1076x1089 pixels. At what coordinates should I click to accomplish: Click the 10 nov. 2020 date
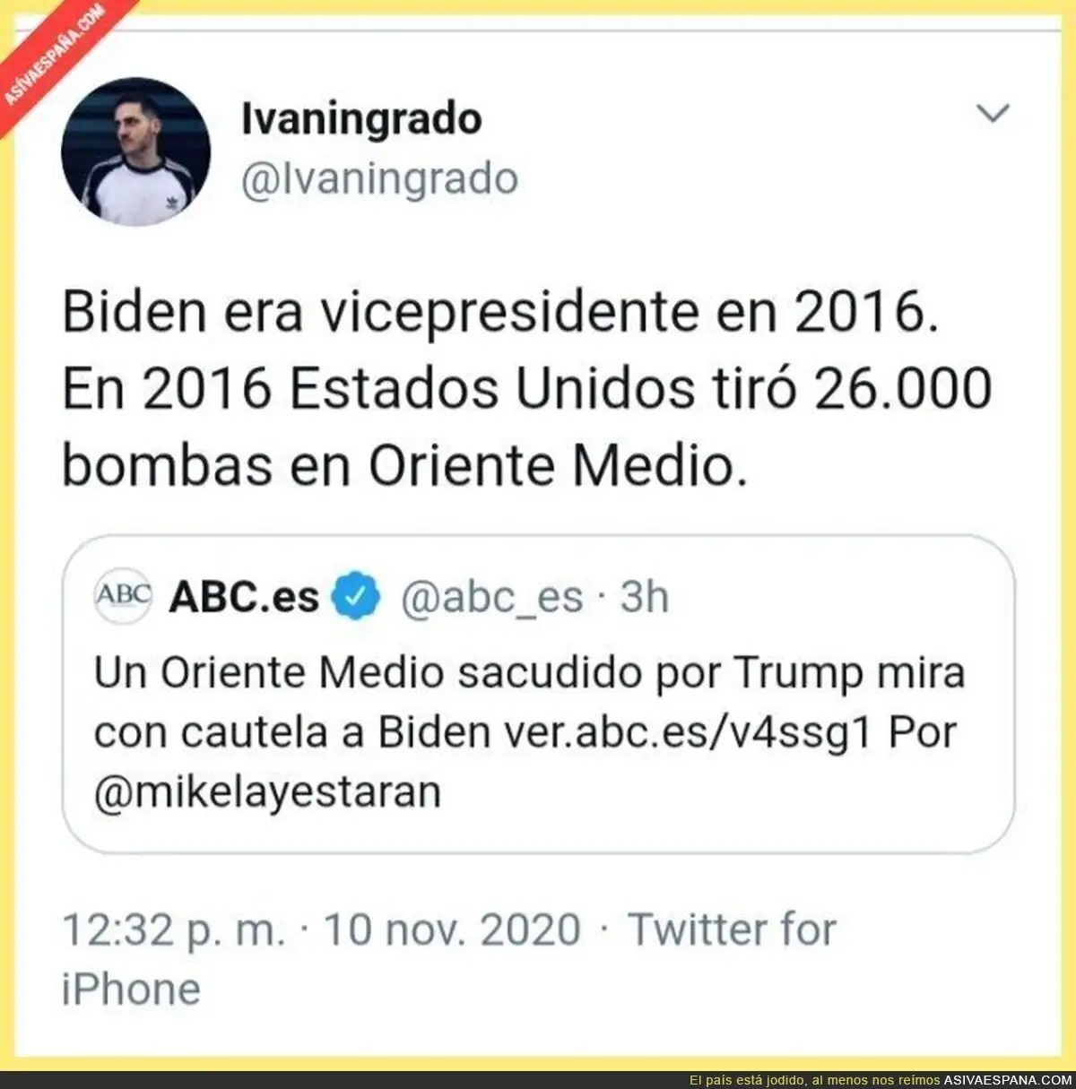[452, 929]
